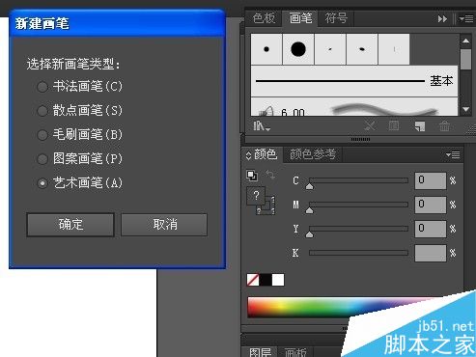This screenshot has height=357, width=476.
Task: Click the K percentage input field
Action: tap(431, 253)
